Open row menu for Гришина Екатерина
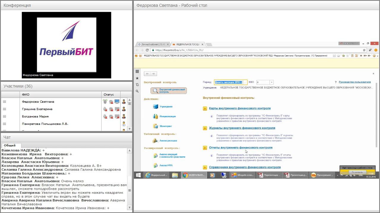 pyautogui.click(x=4, y=109)
